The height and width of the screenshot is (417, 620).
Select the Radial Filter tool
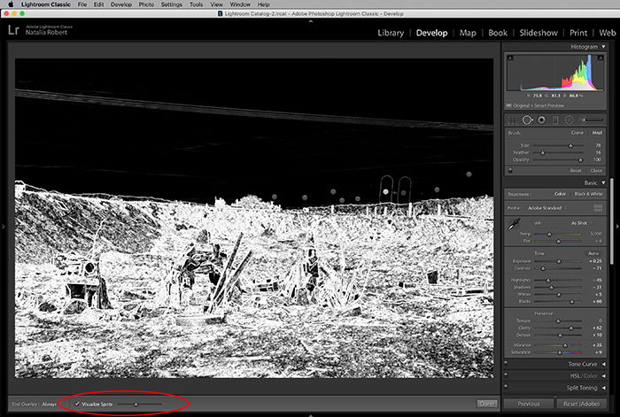570,119
